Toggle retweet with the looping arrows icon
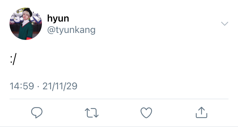The image size is (238, 127). (91, 113)
